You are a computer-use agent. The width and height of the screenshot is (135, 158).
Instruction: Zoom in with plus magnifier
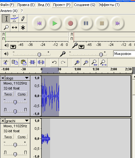point(77,63)
